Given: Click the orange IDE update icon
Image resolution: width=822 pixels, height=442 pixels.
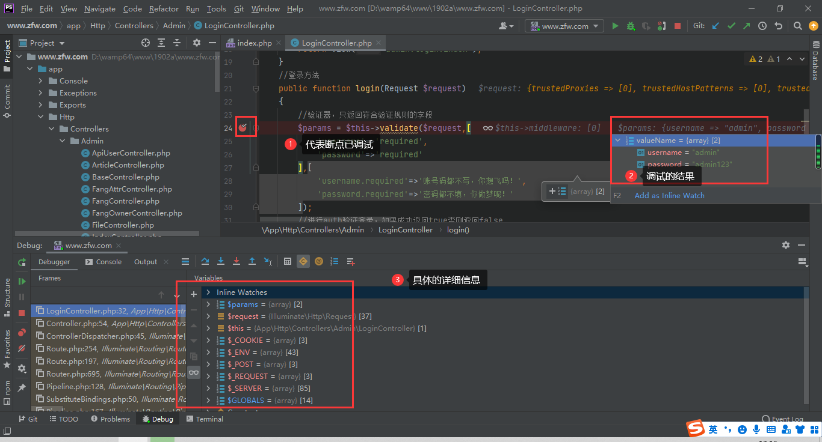Looking at the screenshot, I should tap(813, 26).
